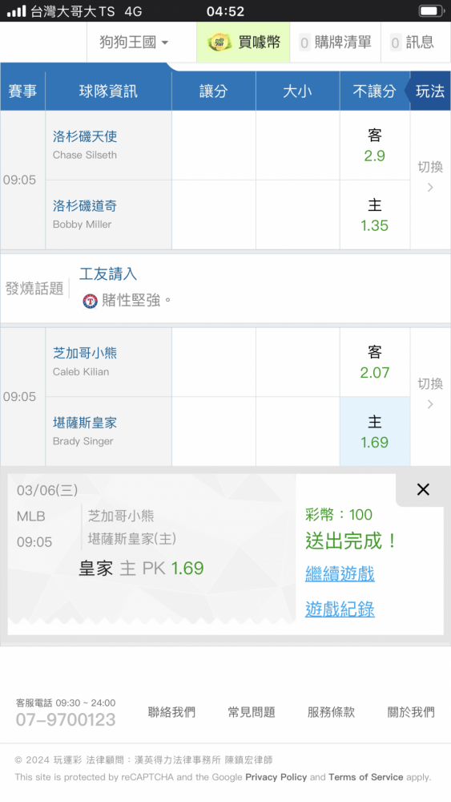Expand 切換 arrow for the Angels vs Dodgers game
This screenshot has height=802, width=451.
tap(430, 180)
